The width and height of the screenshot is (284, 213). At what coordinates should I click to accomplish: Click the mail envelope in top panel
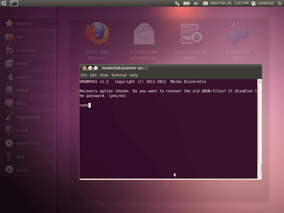pyautogui.click(x=205, y=3)
